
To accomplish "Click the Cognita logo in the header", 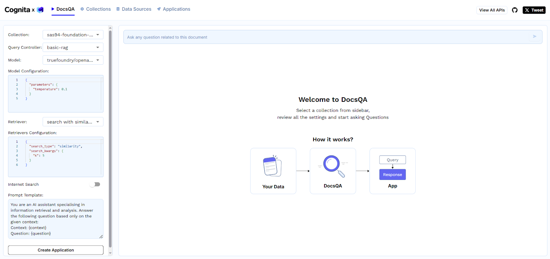I will tap(17, 10).
